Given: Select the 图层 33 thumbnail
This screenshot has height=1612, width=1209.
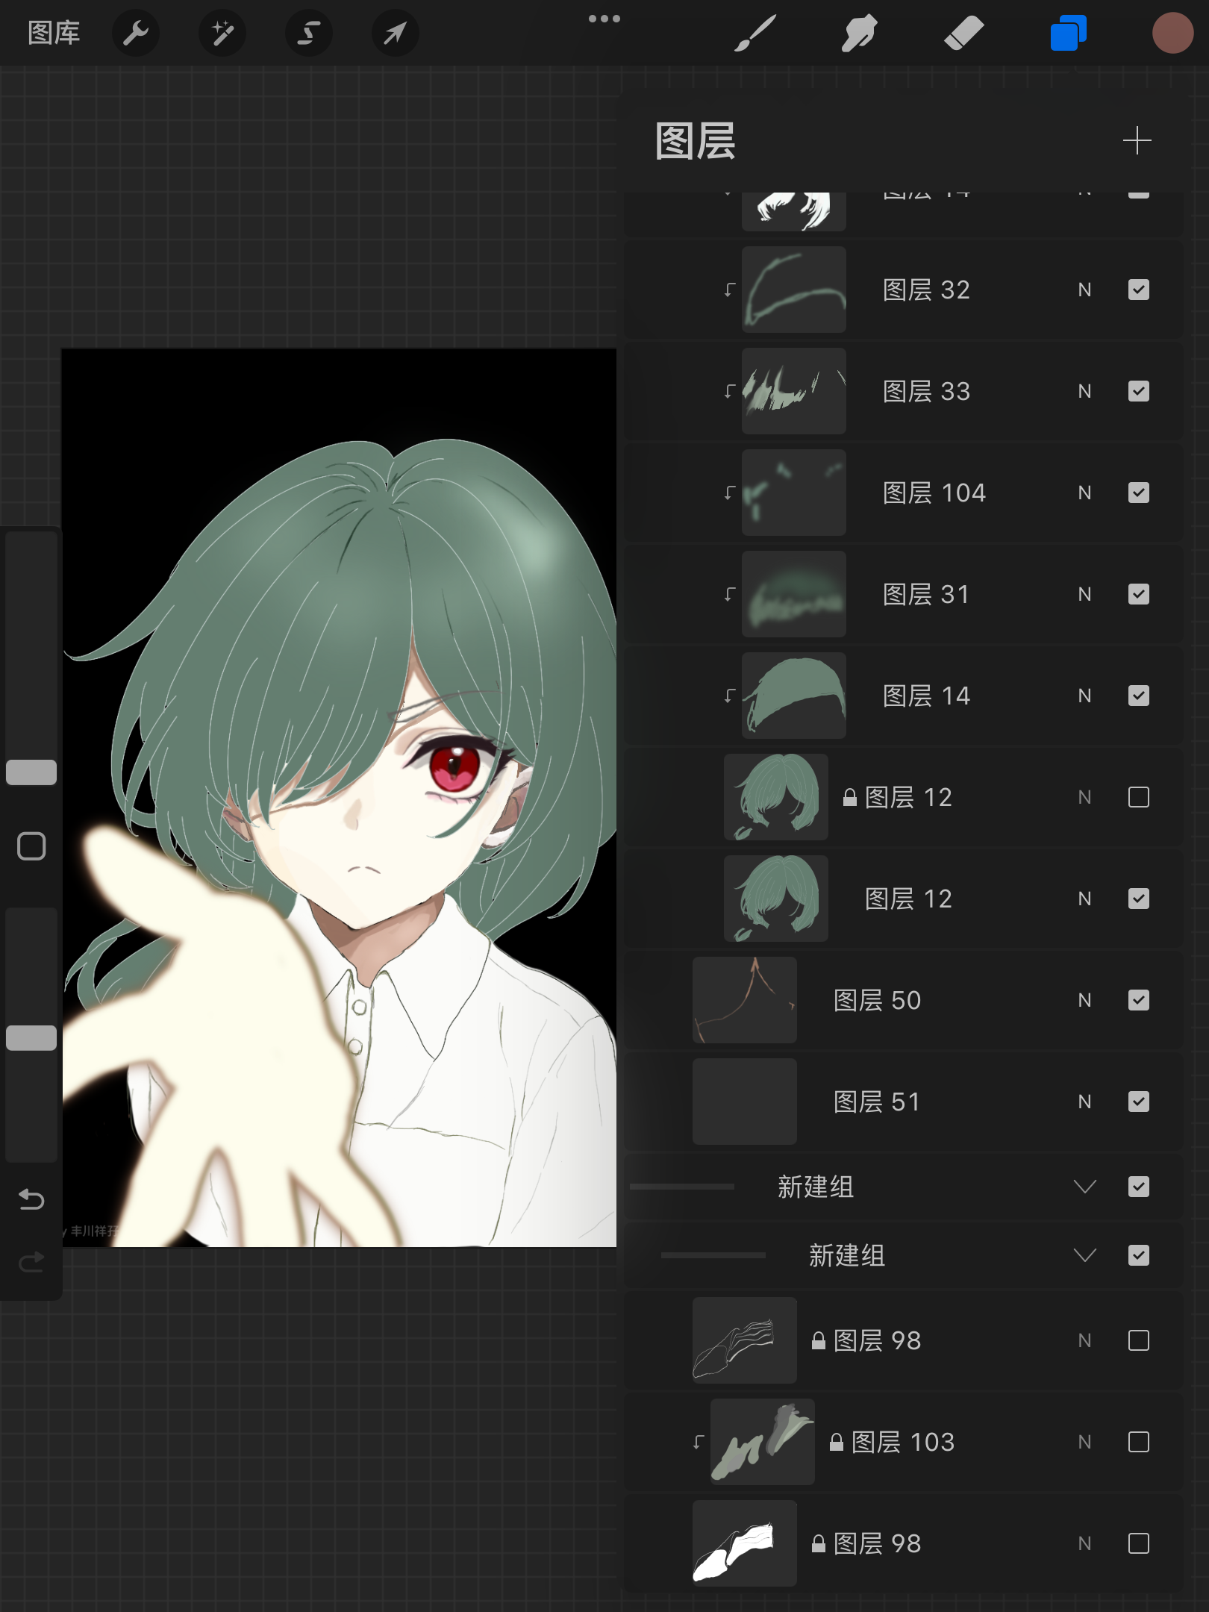Looking at the screenshot, I should (x=793, y=391).
